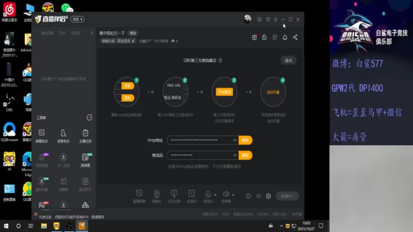Select the third scene tab
This screenshot has width=413, height=232.
coord(75,33)
